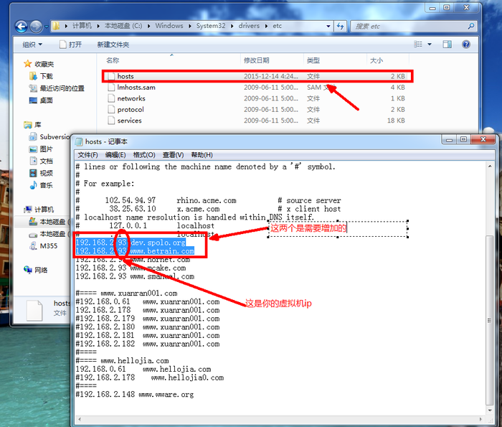The height and width of the screenshot is (427, 502).
Task: Click Notepad vertical scrollbar down arrow
Action: (x=490, y=410)
